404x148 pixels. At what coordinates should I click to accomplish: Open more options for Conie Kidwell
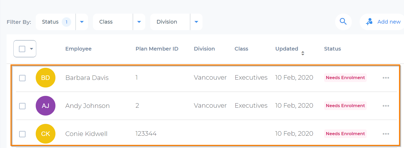(386, 134)
